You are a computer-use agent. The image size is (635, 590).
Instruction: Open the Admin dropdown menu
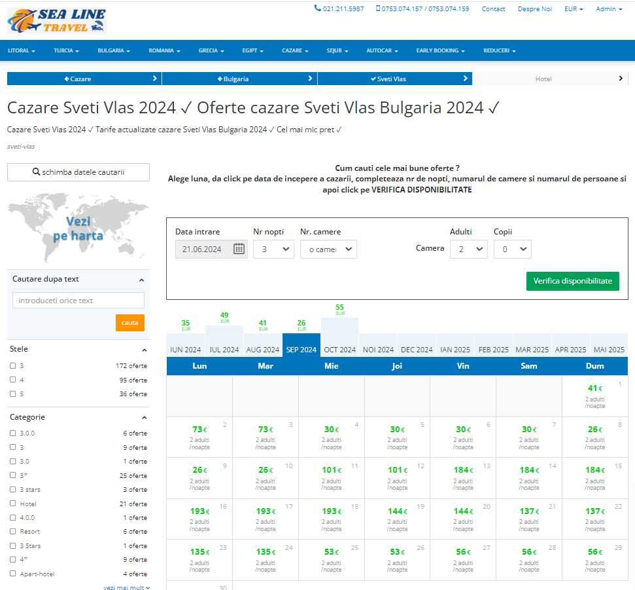pos(609,9)
